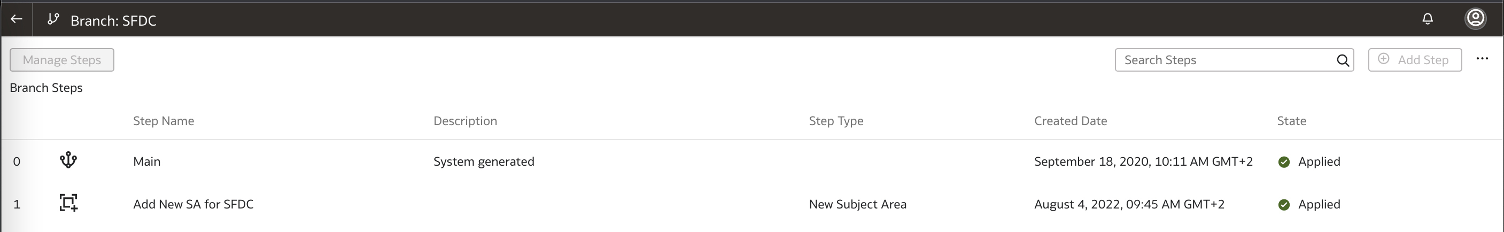Sort by the Description column header

[465, 121]
